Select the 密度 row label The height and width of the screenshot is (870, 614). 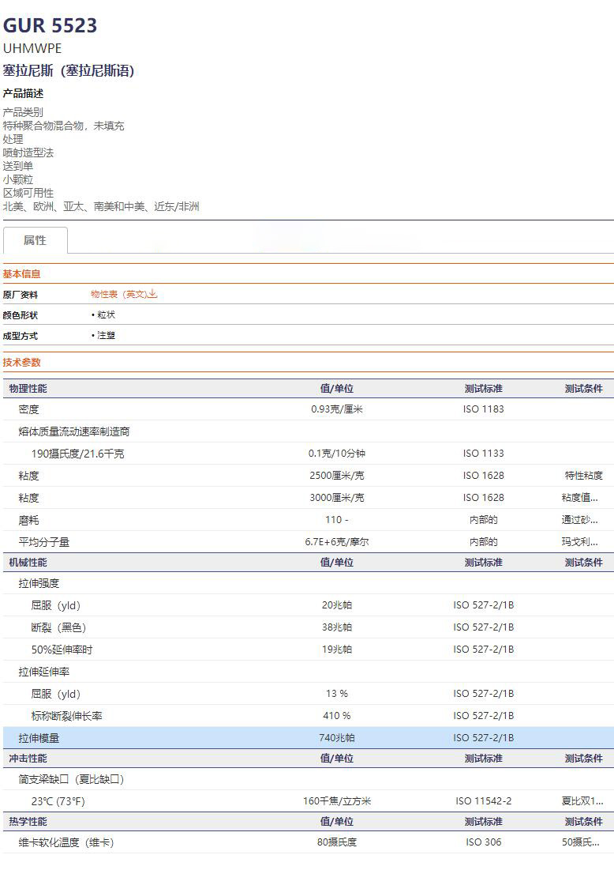click(x=29, y=409)
